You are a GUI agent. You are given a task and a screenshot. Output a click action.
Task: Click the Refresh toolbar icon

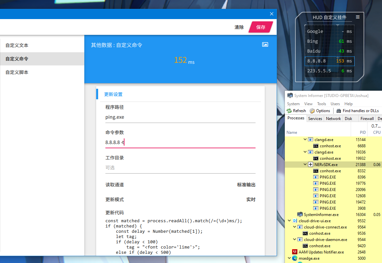[x=289, y=111]
